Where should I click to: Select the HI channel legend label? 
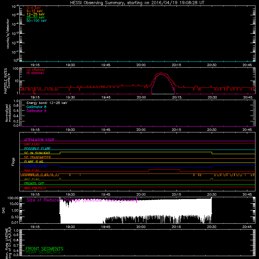click(x=35, y=73)
